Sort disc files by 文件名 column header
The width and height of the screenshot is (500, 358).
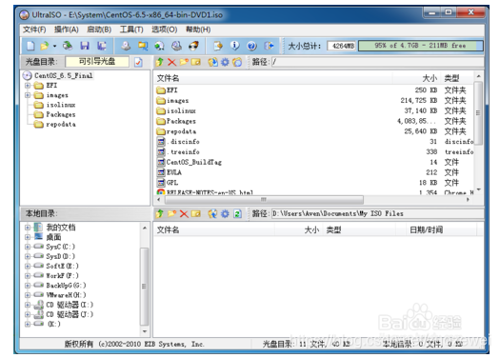pyautogui.click(x=272, y=78)
